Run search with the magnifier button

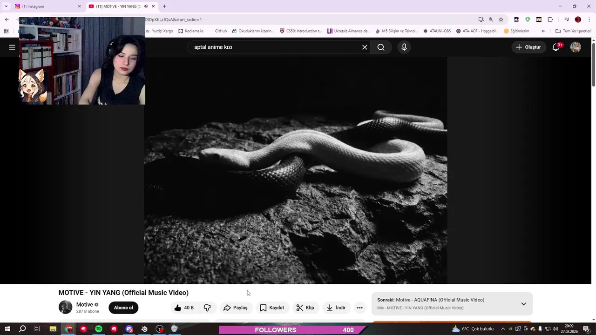tap(381, 47)
